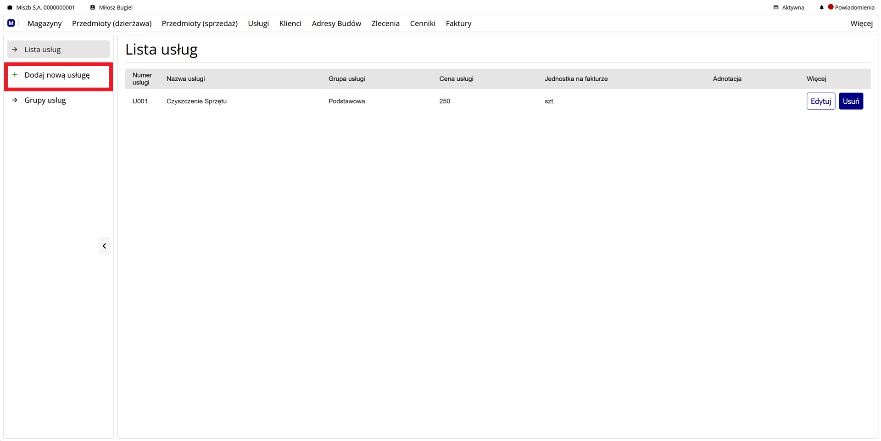Open the Magazyny menu
881x441 pixels.
(x=45, y=23)
